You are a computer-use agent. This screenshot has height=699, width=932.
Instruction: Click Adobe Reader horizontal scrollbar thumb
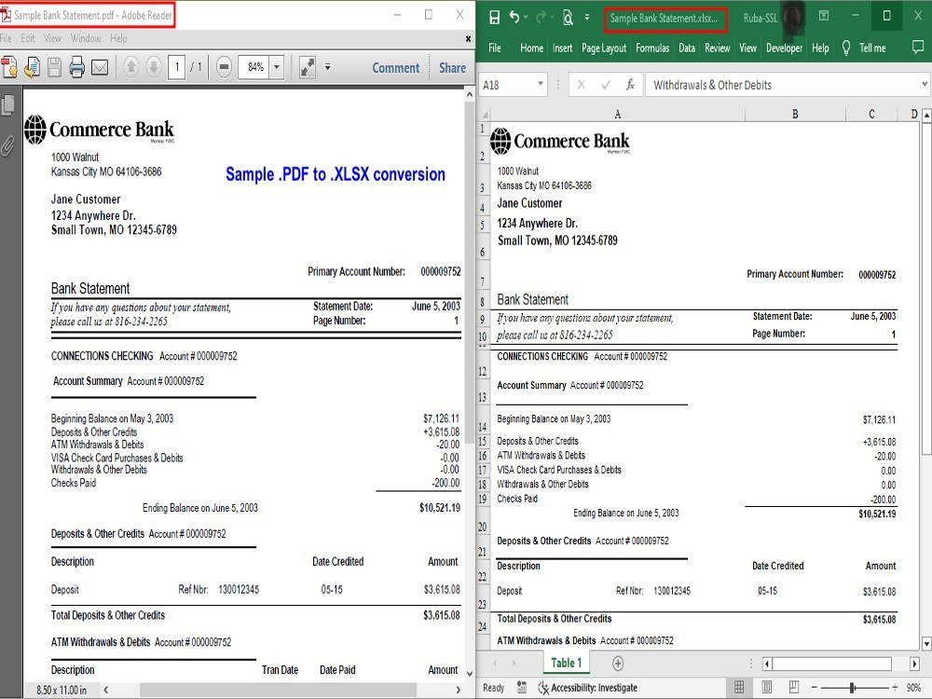click(278, 690)
